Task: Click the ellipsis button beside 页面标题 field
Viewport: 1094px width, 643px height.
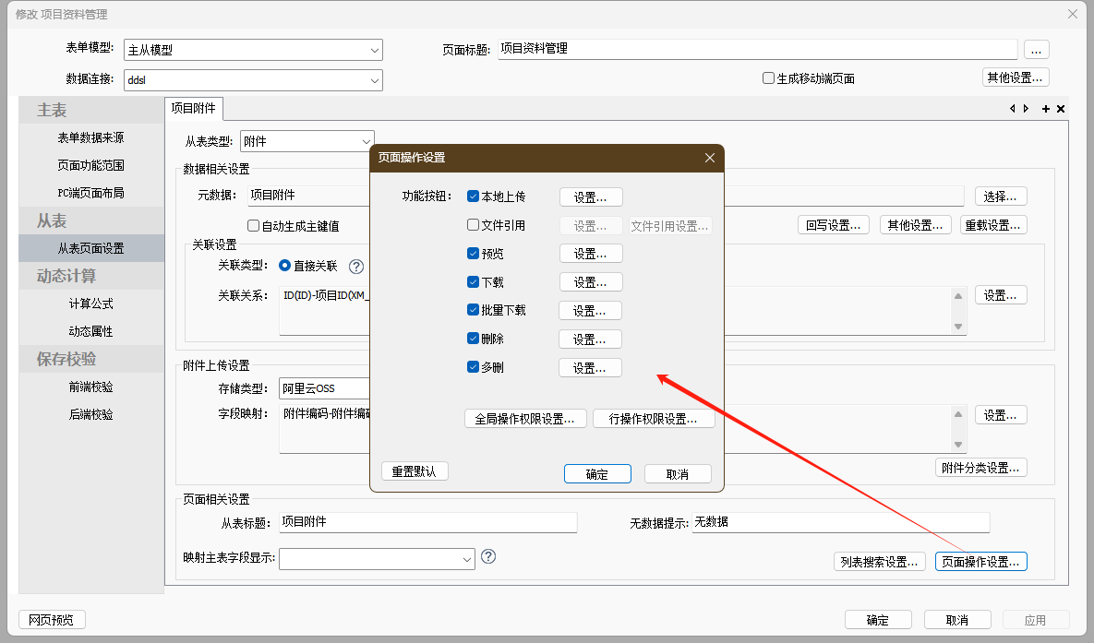Action: pyautogui.click(x=1037, y=50)
